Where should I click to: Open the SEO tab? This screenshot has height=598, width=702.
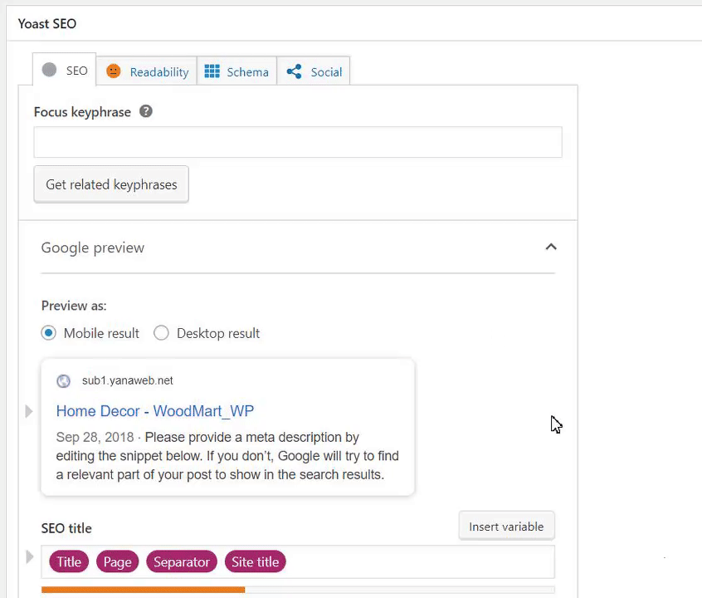click(x=65, y=70)
